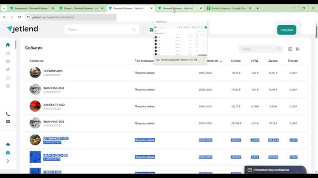This screenshot has height=178, width=318.
Task: Open the growth chart sidebar icon
Action: 8,78
